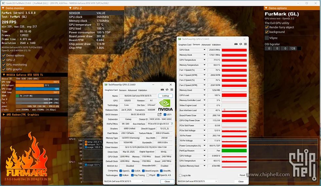This screenshot has height=186, width=321.
Task: Open the Advanced tab in Graphics Card window
Action: coord(132,90)
